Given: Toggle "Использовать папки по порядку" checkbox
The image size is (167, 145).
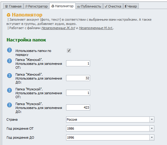Looking at the screenshot, I should tap(69, 50).
